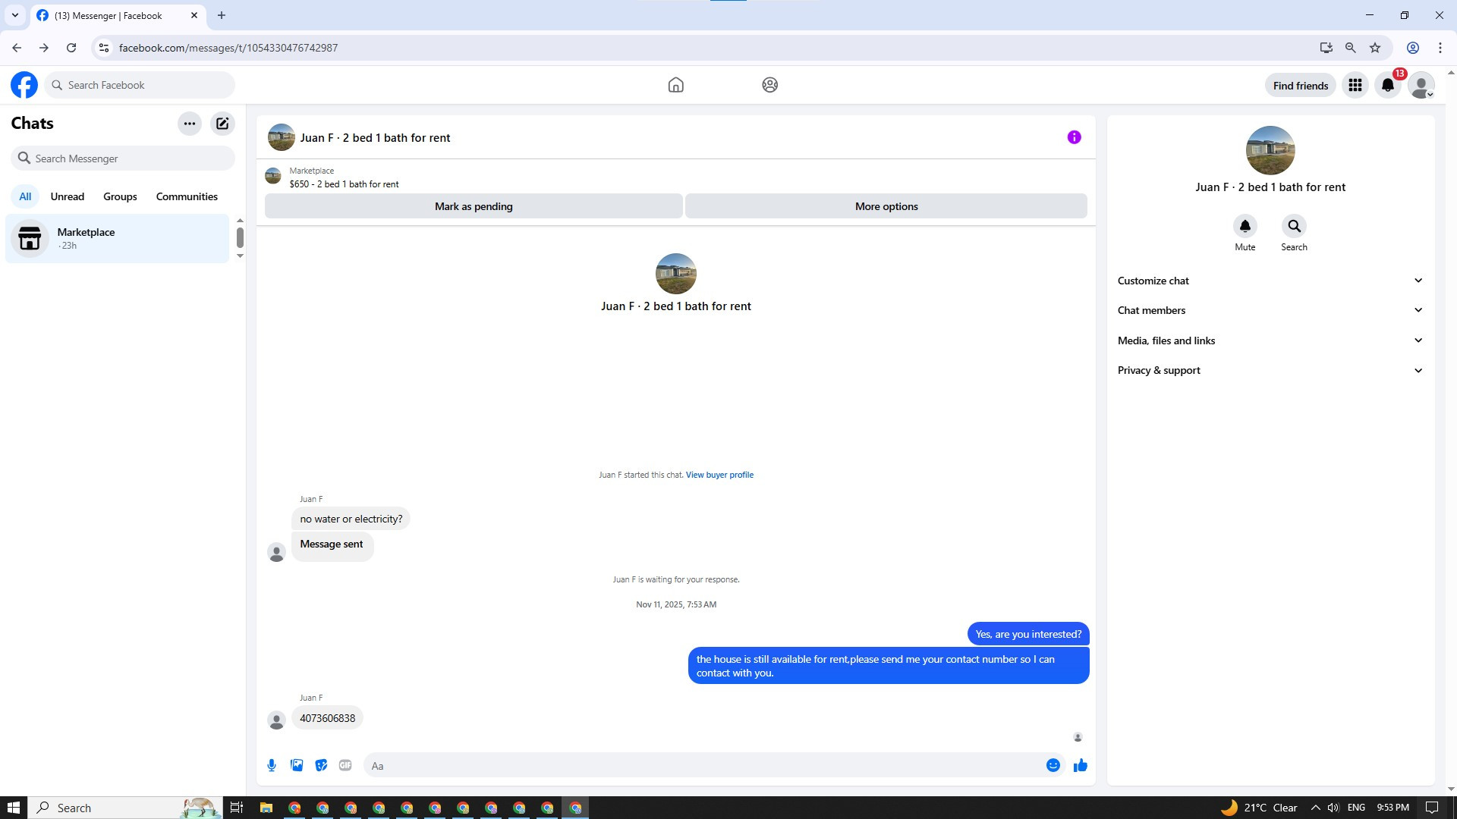Open the View buyer profile link
This screenshot has height=819, width=1457.
(719, 475)
